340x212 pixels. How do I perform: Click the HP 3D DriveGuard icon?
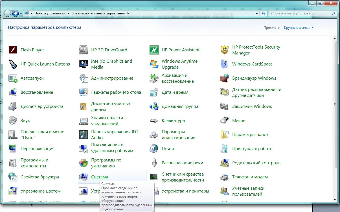click(x=84, y=50)
